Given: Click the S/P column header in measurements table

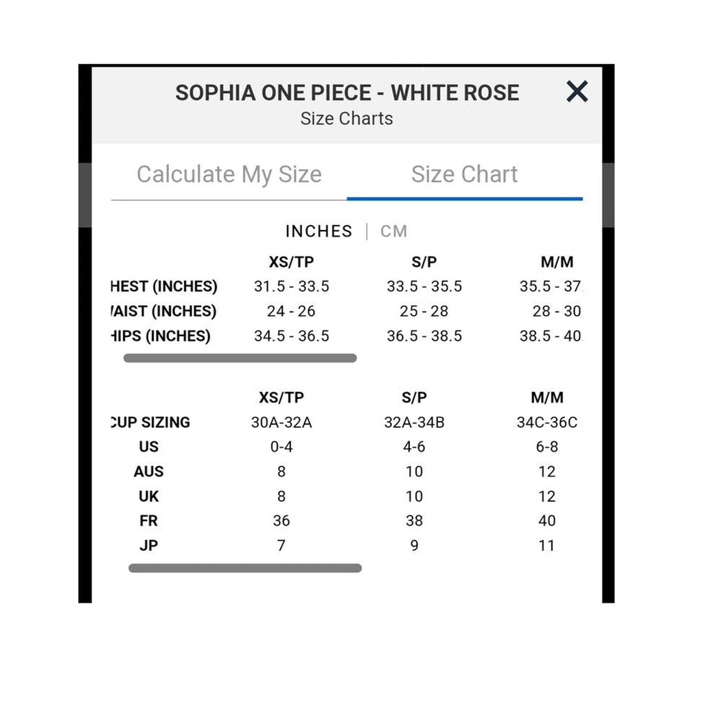Looking at the screenshot, I should 424,262.
